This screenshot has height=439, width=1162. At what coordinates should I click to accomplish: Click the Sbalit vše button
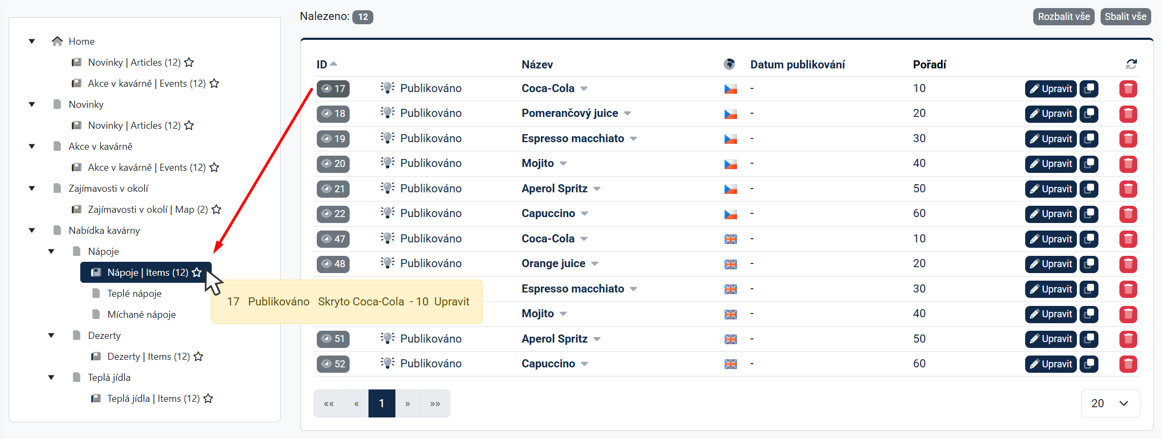click(1125, 17)
